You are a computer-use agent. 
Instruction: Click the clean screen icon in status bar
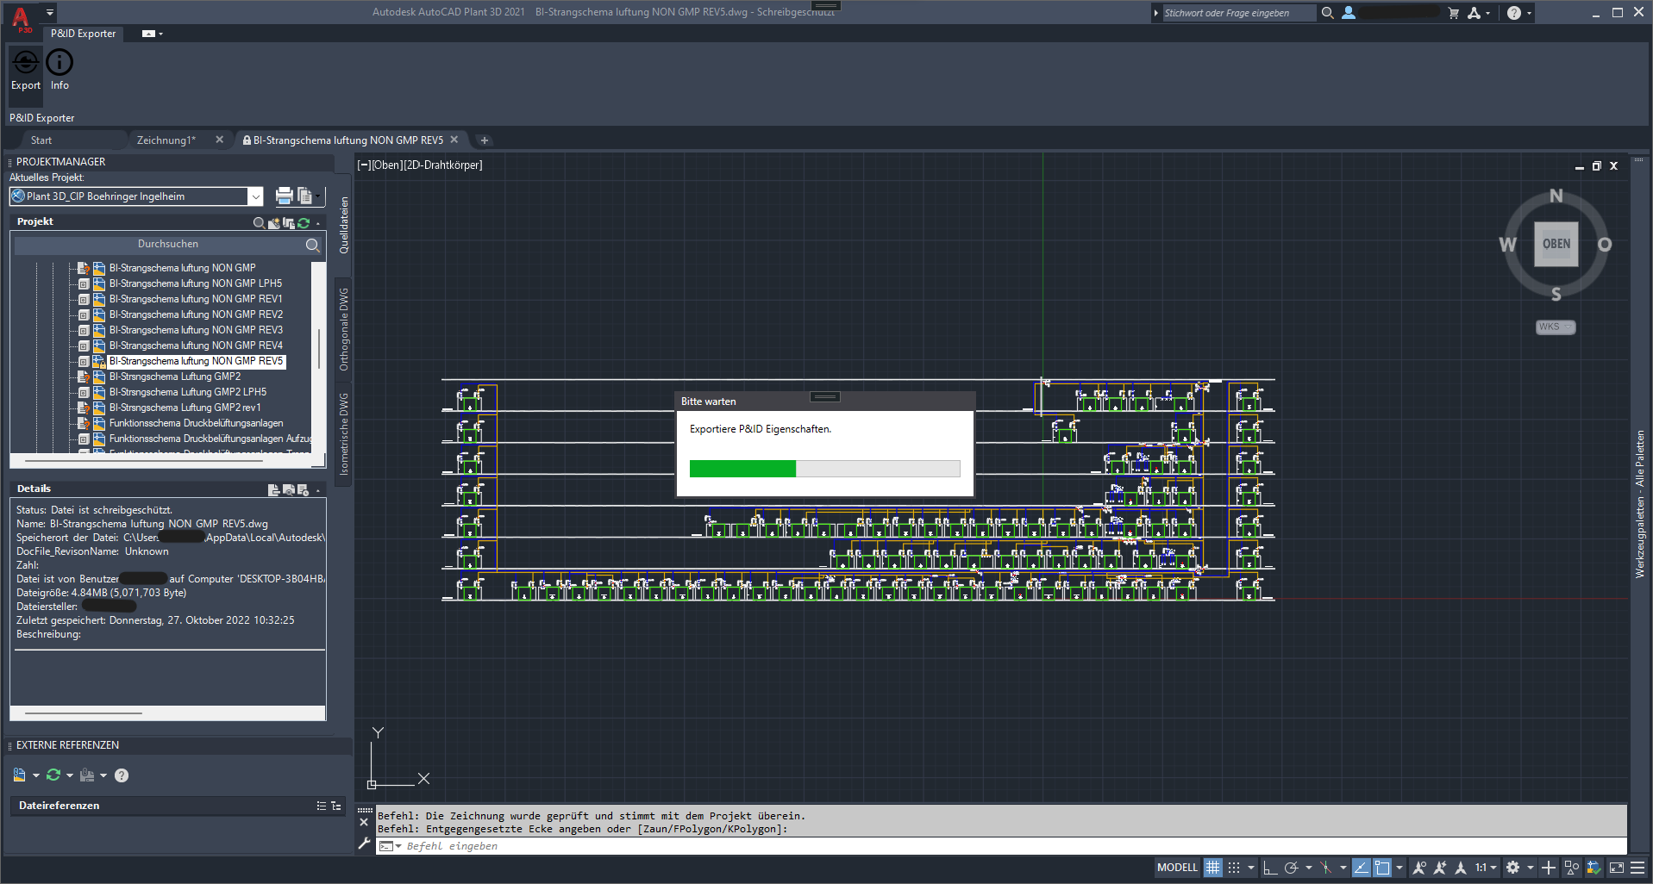point(1617,868)
